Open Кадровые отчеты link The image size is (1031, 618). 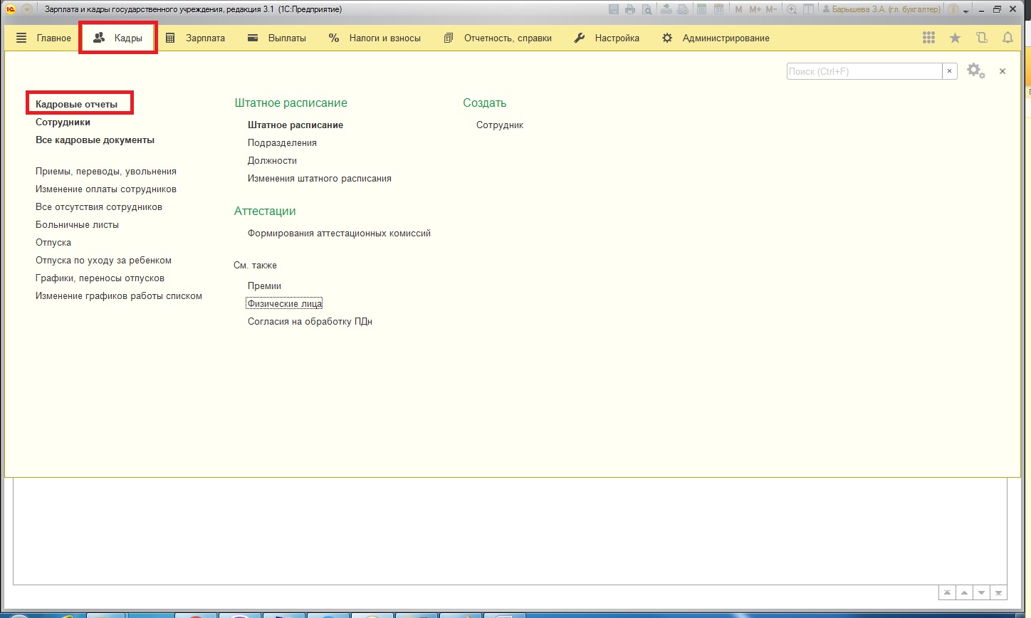[x=77, y=105]
